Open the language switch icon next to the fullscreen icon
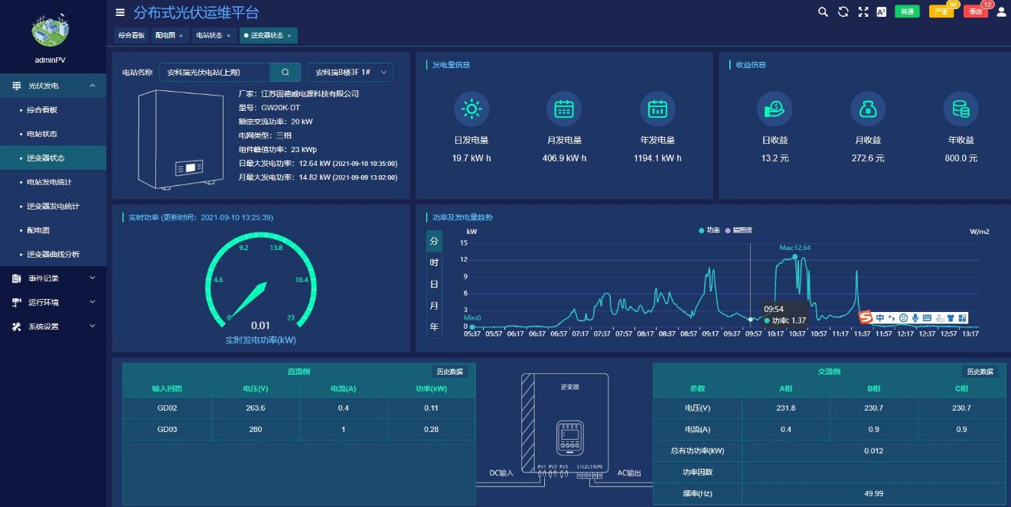Image resolution: width=1011 pixels, height=507 pixels. [x=882, y=11]
